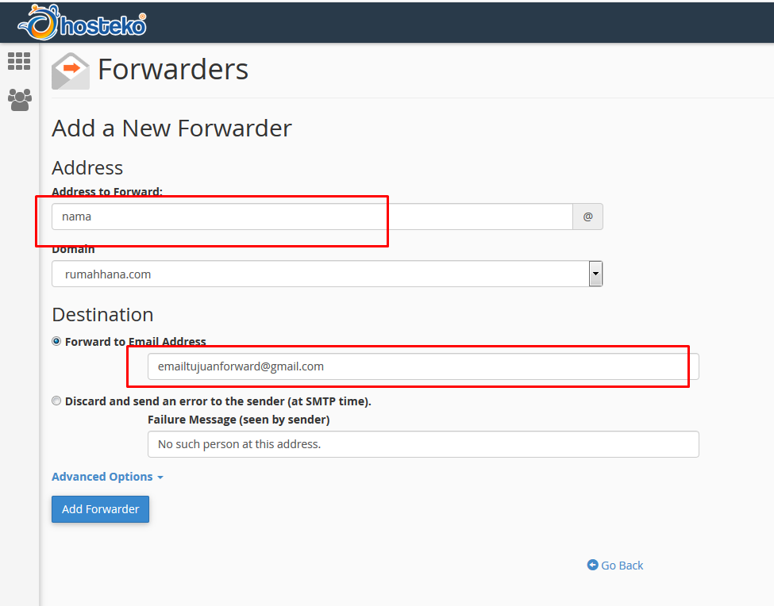Expand Advanced Options
The height and width of the screenshot is (606, 774).
click(102, 477)
